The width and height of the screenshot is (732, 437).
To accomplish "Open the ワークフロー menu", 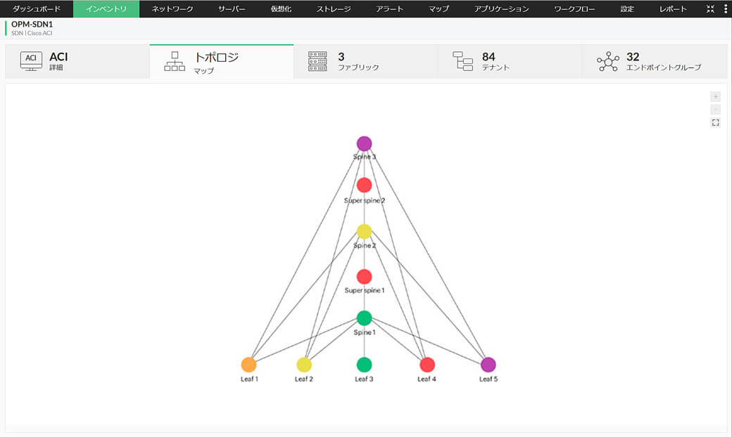I will point(574,9).
